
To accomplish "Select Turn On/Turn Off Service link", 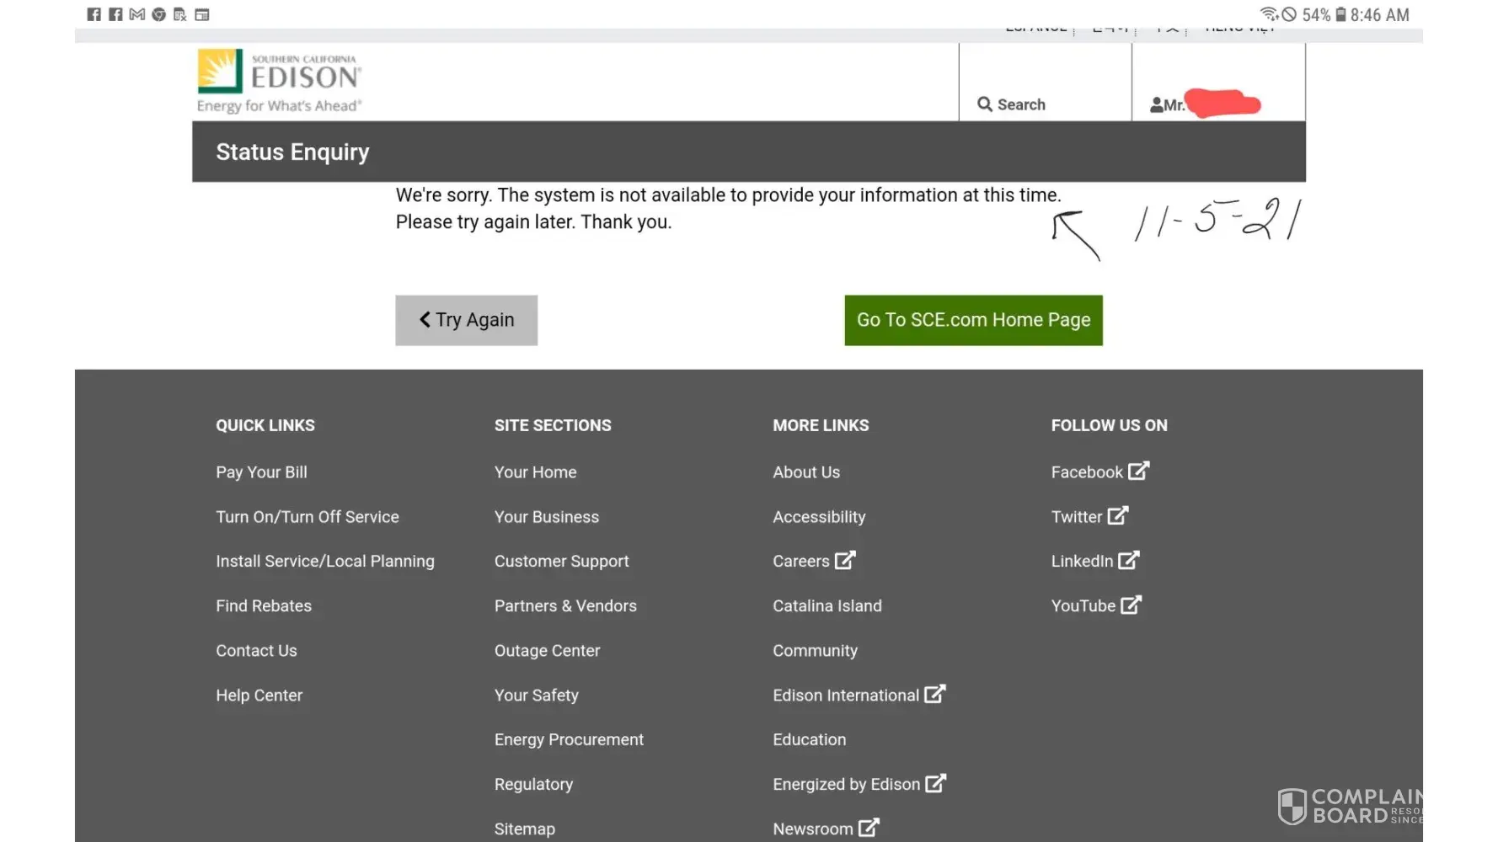I will coord(308,517).
